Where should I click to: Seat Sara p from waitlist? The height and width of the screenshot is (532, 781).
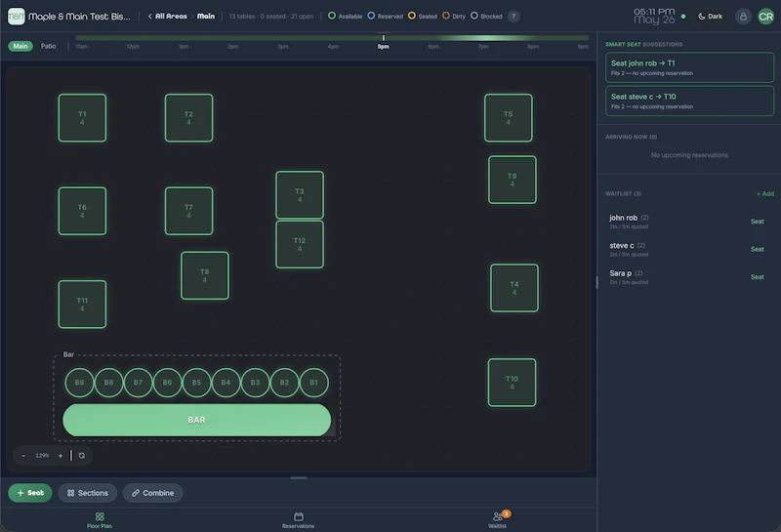758,277
